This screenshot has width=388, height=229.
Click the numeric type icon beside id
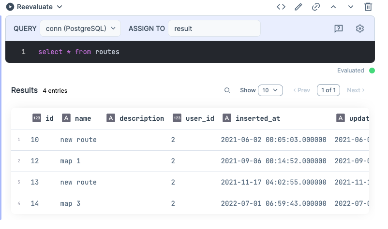click(x=37, y=118)
